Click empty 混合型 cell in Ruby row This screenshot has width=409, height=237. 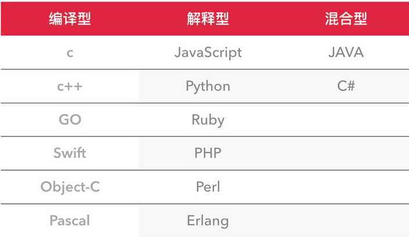(x=346, y=120)
